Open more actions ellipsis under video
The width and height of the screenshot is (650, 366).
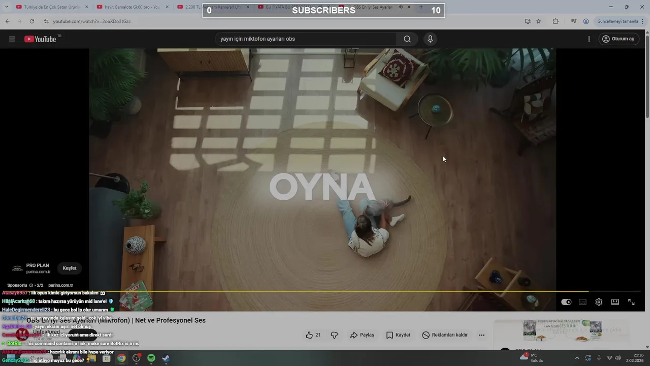click(481, 335)
